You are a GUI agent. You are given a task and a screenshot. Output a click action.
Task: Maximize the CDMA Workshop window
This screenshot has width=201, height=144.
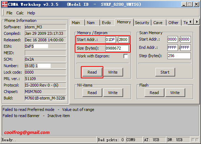tap(190, 4)
